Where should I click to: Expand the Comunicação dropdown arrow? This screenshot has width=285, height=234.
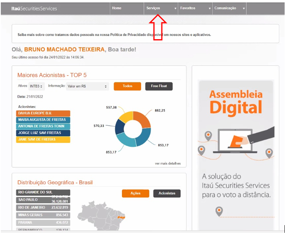[244, 8]
